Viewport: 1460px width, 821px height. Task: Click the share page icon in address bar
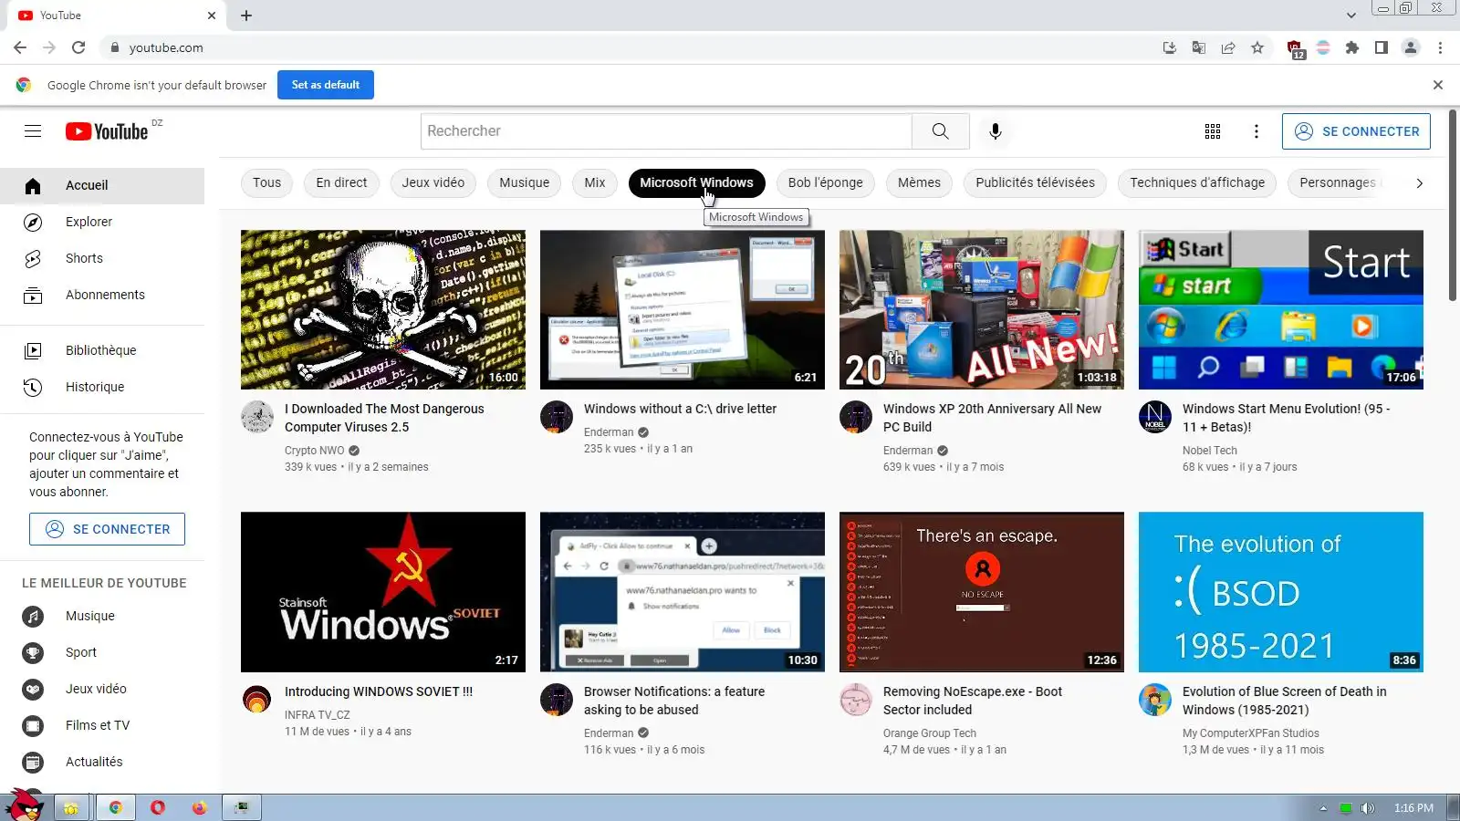click(1228, 47)
